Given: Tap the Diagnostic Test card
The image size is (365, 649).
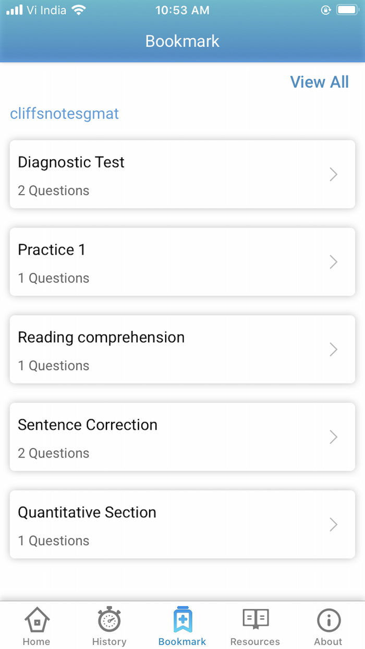Looking at the screenshot, I should [x=182, y=174].
